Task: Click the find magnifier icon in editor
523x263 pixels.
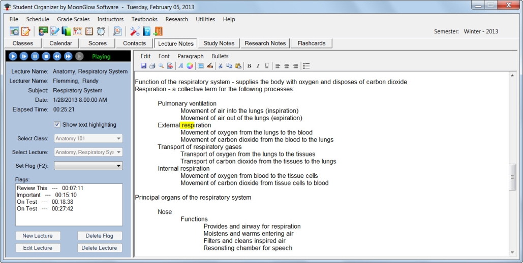Action: click(x=161, y=66)
